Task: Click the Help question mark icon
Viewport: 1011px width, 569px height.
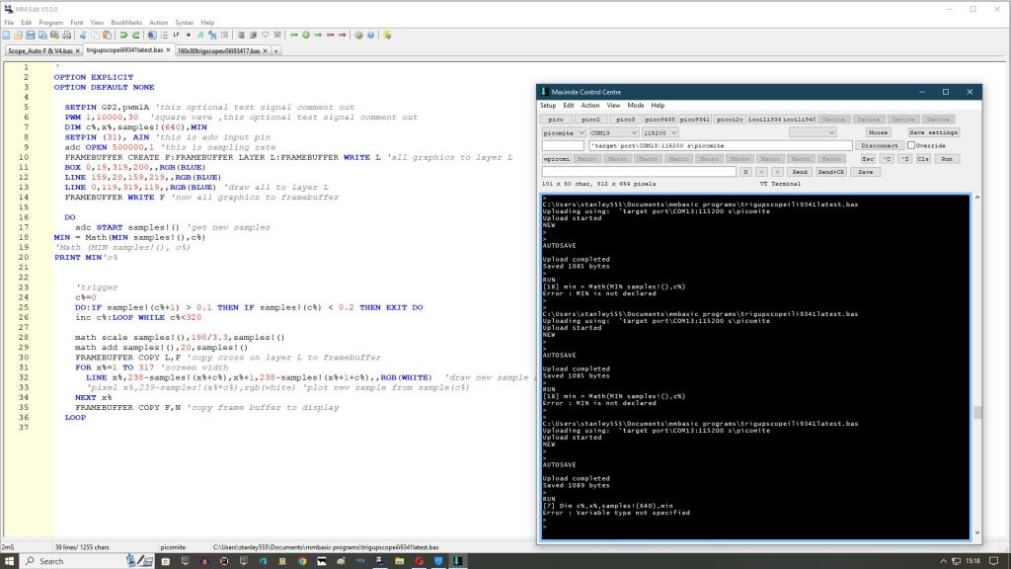Action: pyautogui.click(x=371, y=35)
